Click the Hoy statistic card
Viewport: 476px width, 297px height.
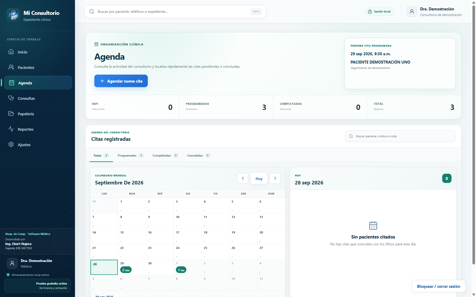(132, 107)
